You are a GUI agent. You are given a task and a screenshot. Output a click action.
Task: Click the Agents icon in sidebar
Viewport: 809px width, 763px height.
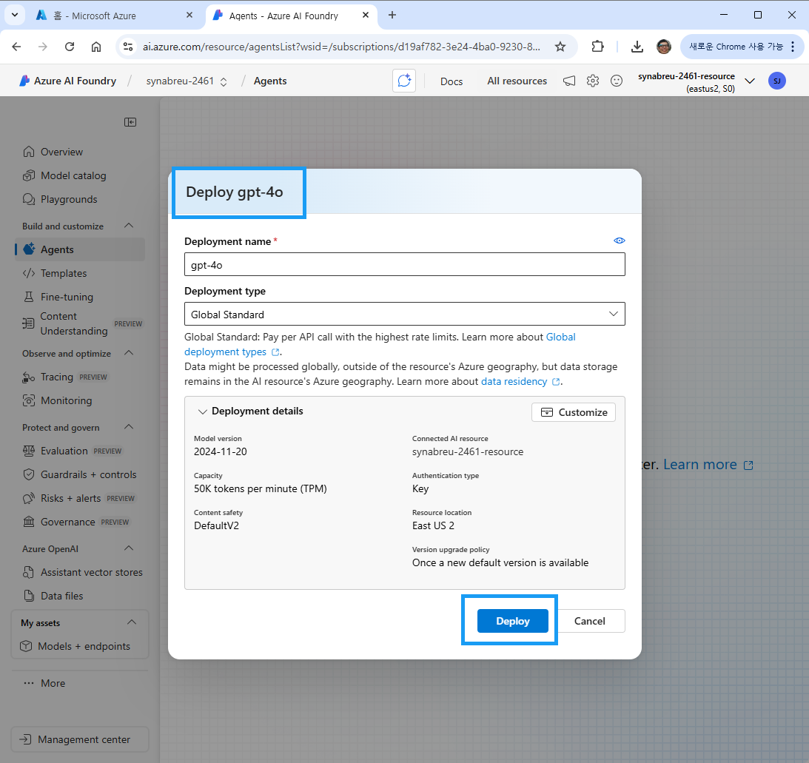pyautogui.click(x=30, y=249)
